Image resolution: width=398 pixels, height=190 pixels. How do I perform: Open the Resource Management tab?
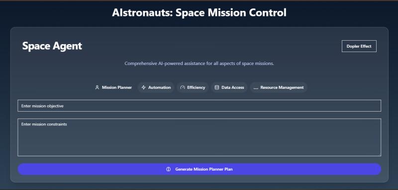click(279, 87)
